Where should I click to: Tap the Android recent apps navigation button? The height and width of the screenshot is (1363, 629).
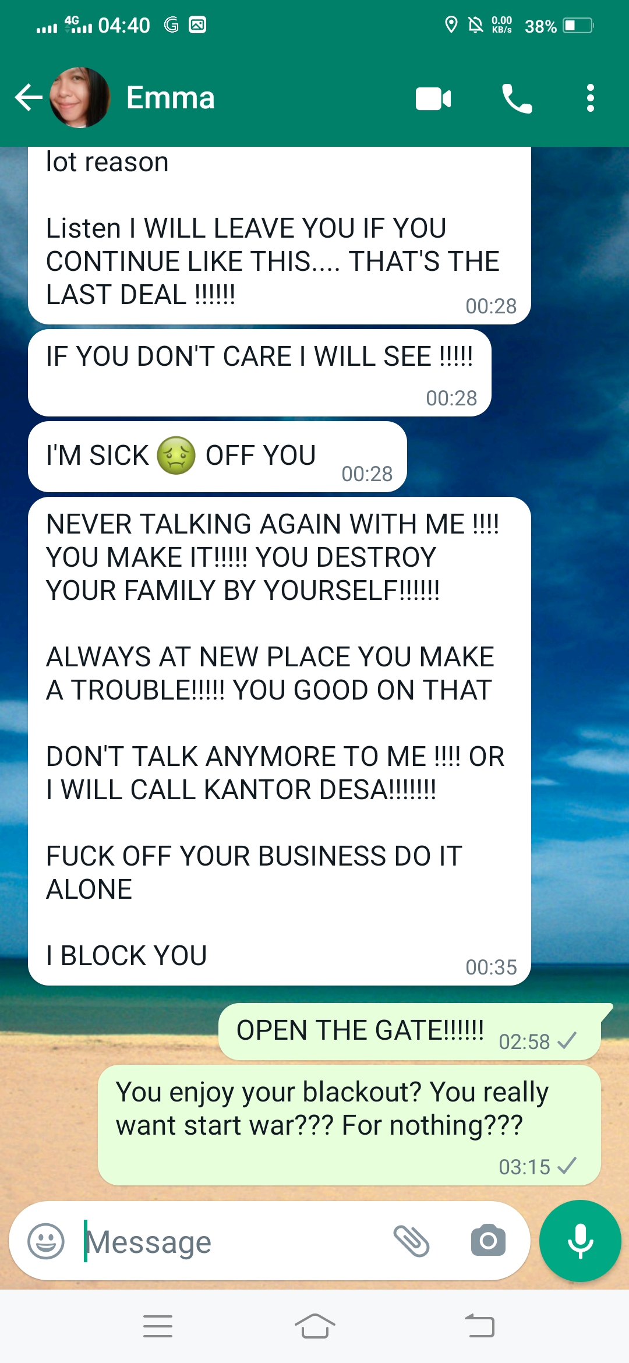(x=158, y=1326)
